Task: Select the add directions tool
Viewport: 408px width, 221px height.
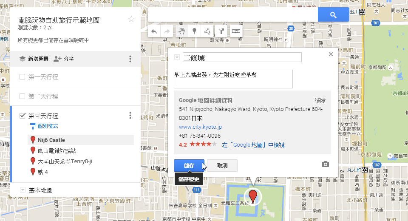Action: 221,31
